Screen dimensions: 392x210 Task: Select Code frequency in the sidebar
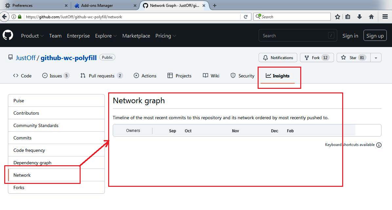56,150
